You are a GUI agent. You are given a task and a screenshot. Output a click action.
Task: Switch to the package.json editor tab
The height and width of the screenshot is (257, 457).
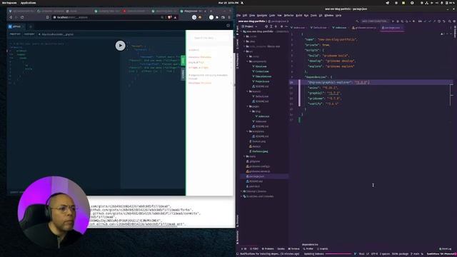click(392, 28)
